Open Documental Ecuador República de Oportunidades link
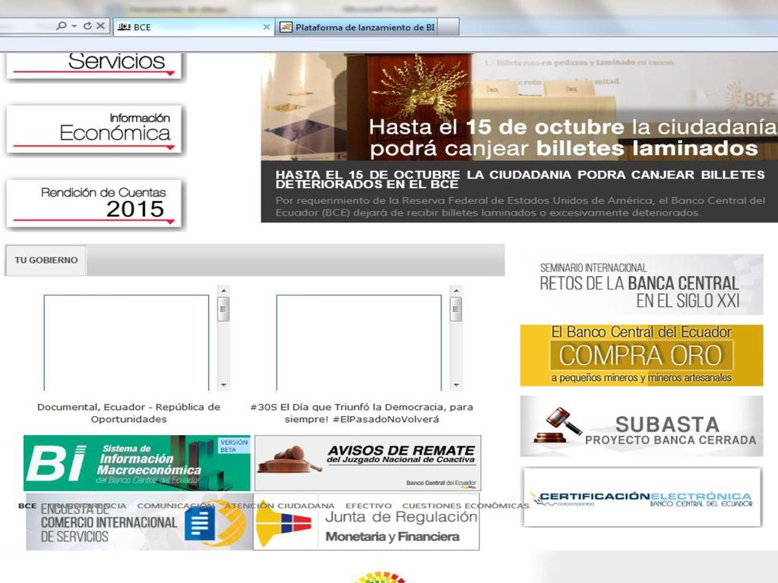This screenshot has height=583, width=778. pos(128,413)
